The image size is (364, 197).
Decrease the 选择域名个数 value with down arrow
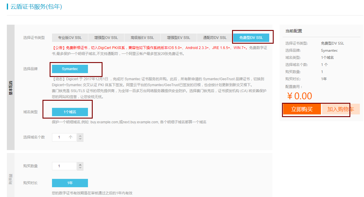[80, 139]
